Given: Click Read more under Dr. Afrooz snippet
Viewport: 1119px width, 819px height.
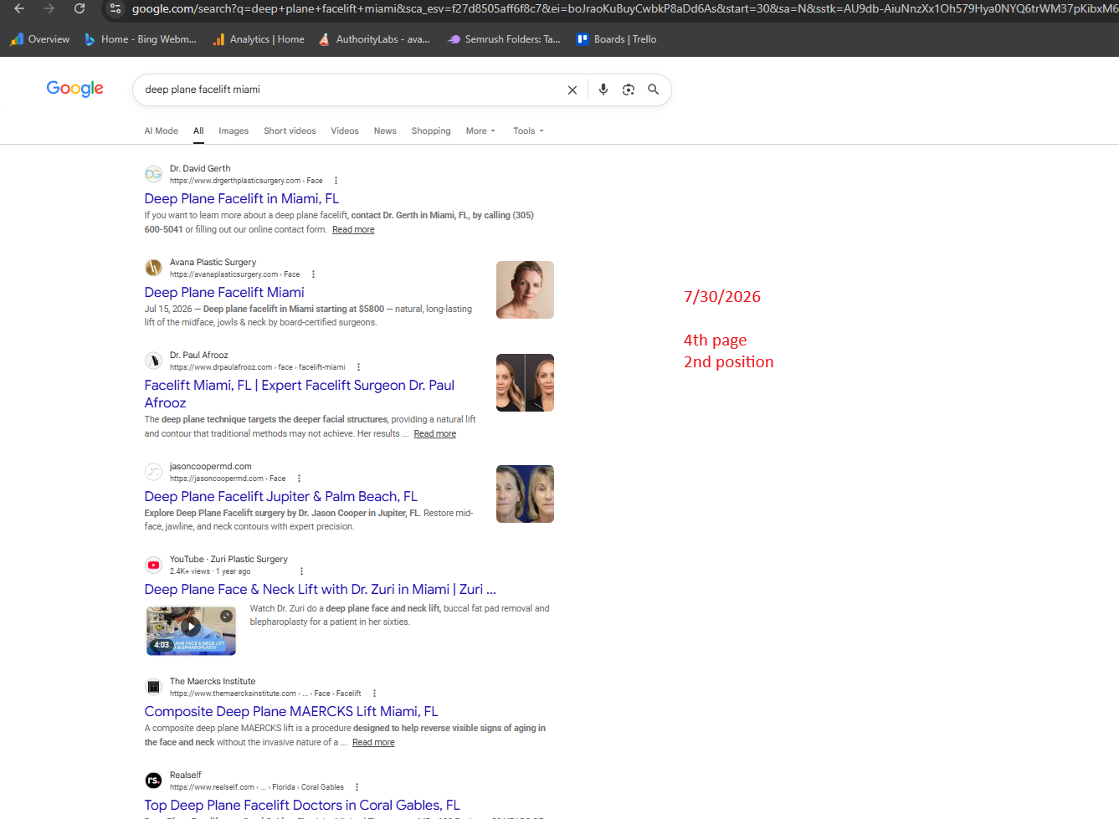Looking at the screenshot, I should click(435, 434).
